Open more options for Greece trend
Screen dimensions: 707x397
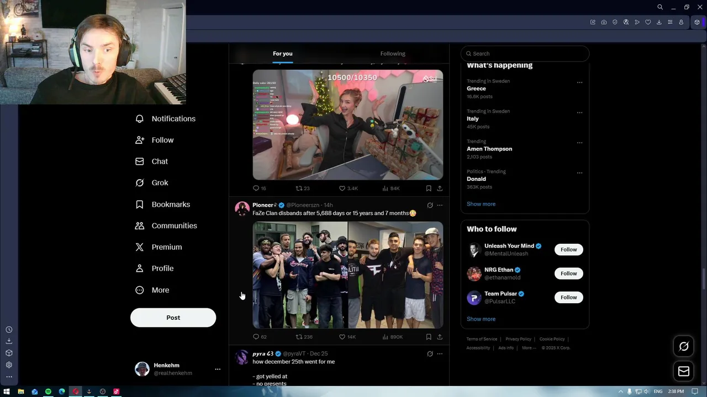pos(579,83)
